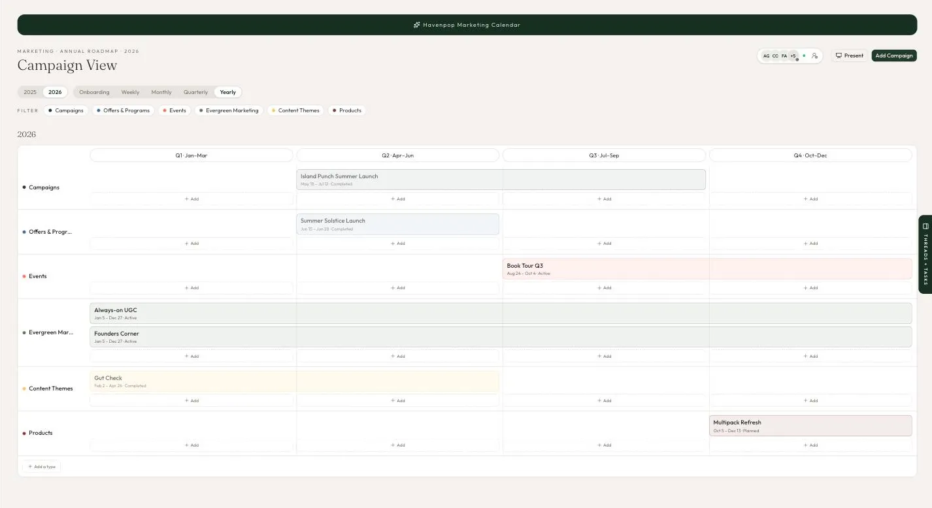
Task: Switch to Quarterly view
Action: (x=195, y=92)
